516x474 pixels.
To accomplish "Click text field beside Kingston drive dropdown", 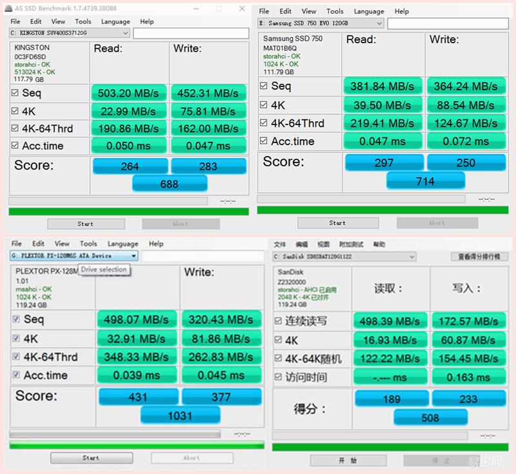I will point(191,34).
